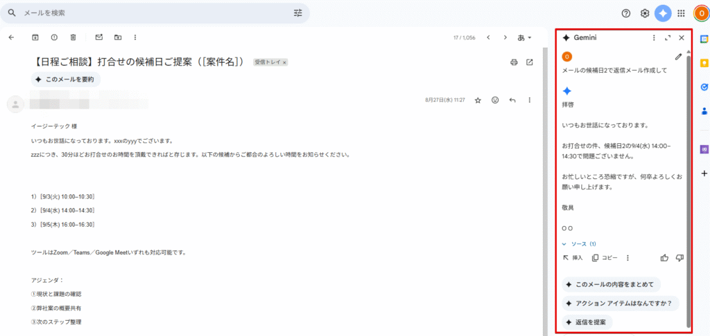Give the Gemini response a thumbs up
Viewport: 710px width, 336px height.
pyautogui.click(x=664, y=258)
